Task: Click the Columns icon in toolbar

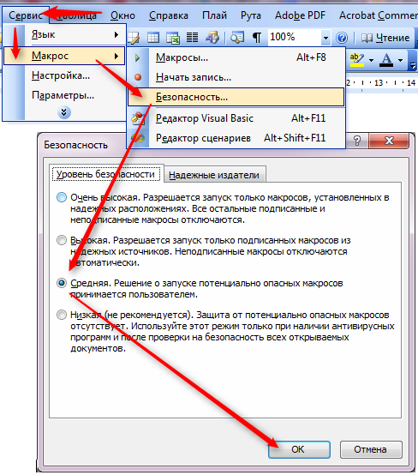Action: click(x=192, y=38)
